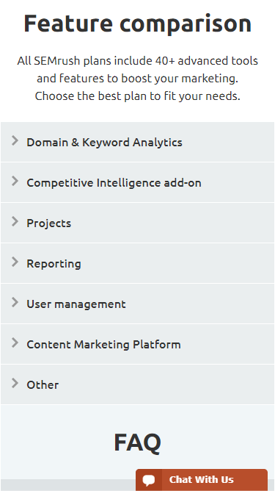Open the Projects feature row
The image size is (275, 491).
coord(138,223)
